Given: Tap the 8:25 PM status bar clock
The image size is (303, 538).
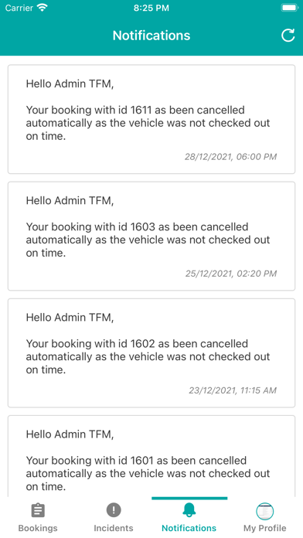Looking at the screenshot, I should (151, 8).
